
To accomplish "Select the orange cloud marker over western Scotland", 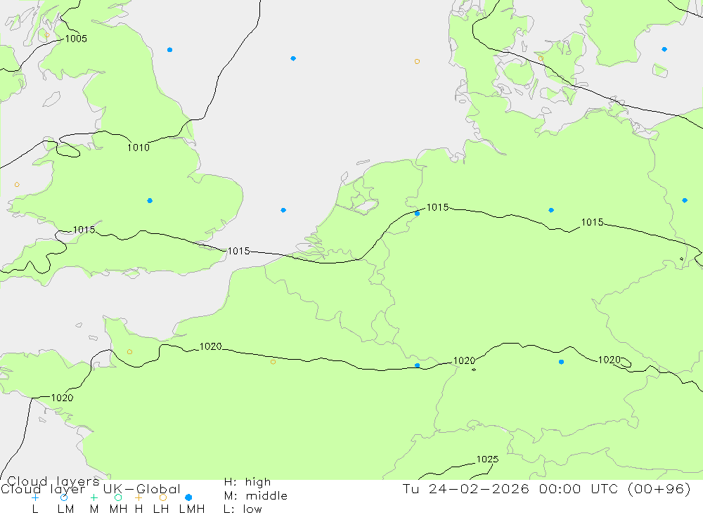I will click(47, 35).
